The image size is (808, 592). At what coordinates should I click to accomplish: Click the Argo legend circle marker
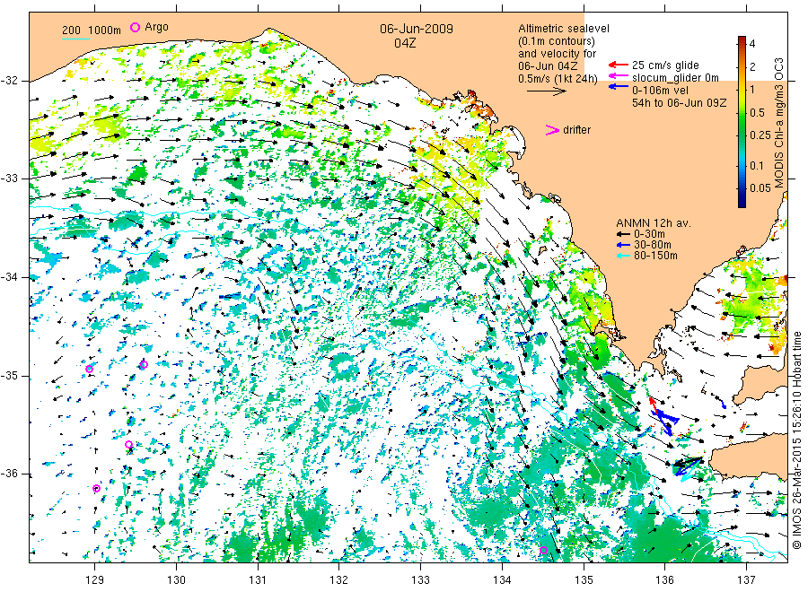coord(135,27)
